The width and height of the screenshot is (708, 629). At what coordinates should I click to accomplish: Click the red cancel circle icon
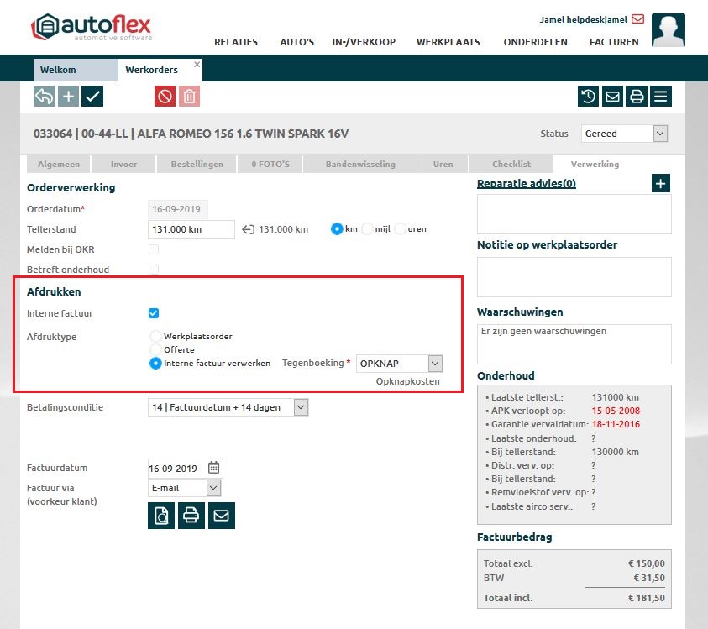click(x=165, y=97)
